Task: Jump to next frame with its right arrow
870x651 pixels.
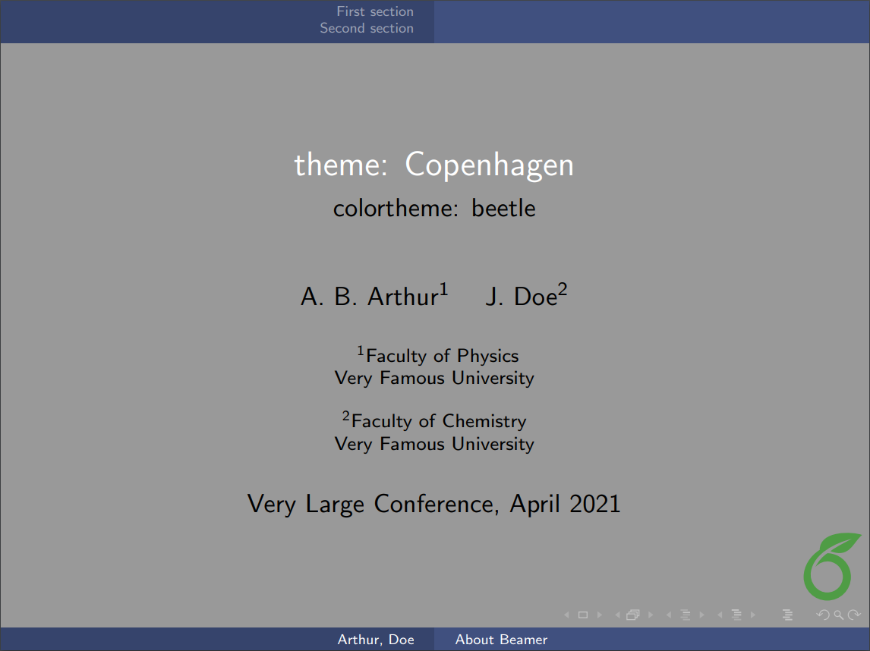Action: 651,615
